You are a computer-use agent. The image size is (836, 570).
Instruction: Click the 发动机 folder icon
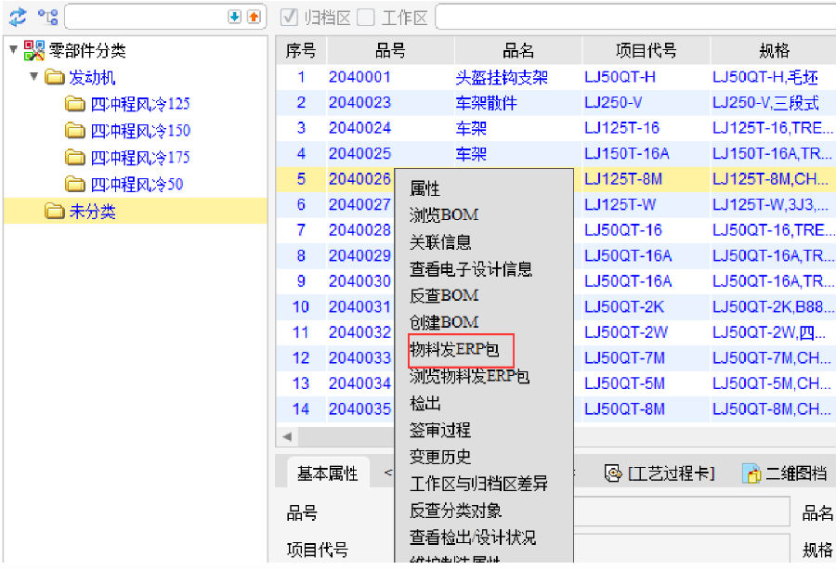[x=55, y=77]
